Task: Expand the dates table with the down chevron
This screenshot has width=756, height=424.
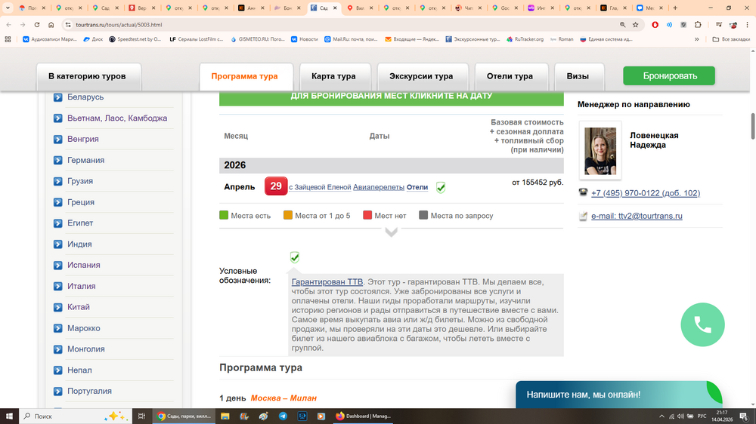Action: [x=391, y=232]
